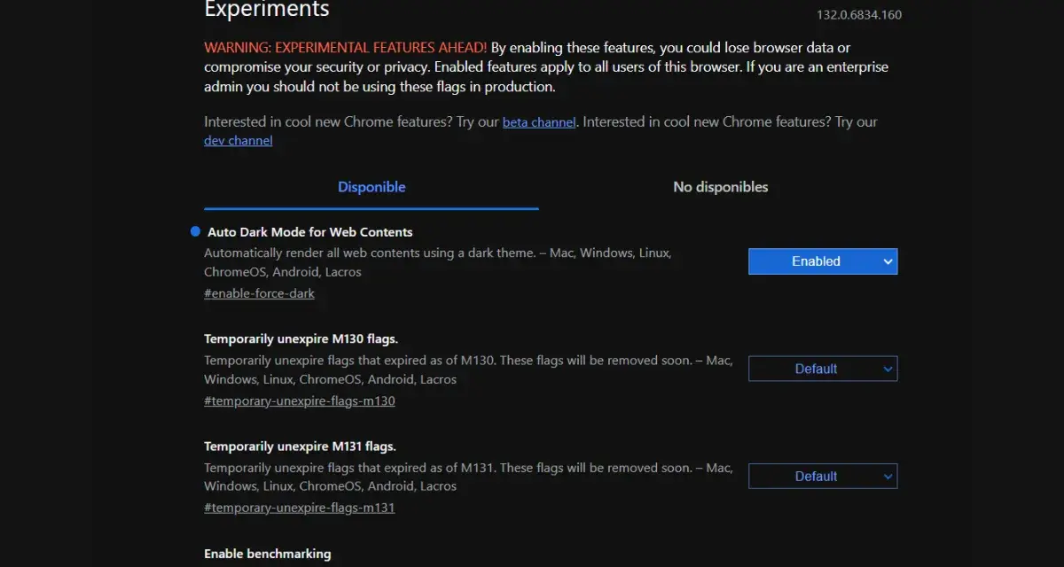Click the #temporary-unexpire-flags-m131 link
The height and width of the screenshot is (567, 1064).
pos(300,508)
